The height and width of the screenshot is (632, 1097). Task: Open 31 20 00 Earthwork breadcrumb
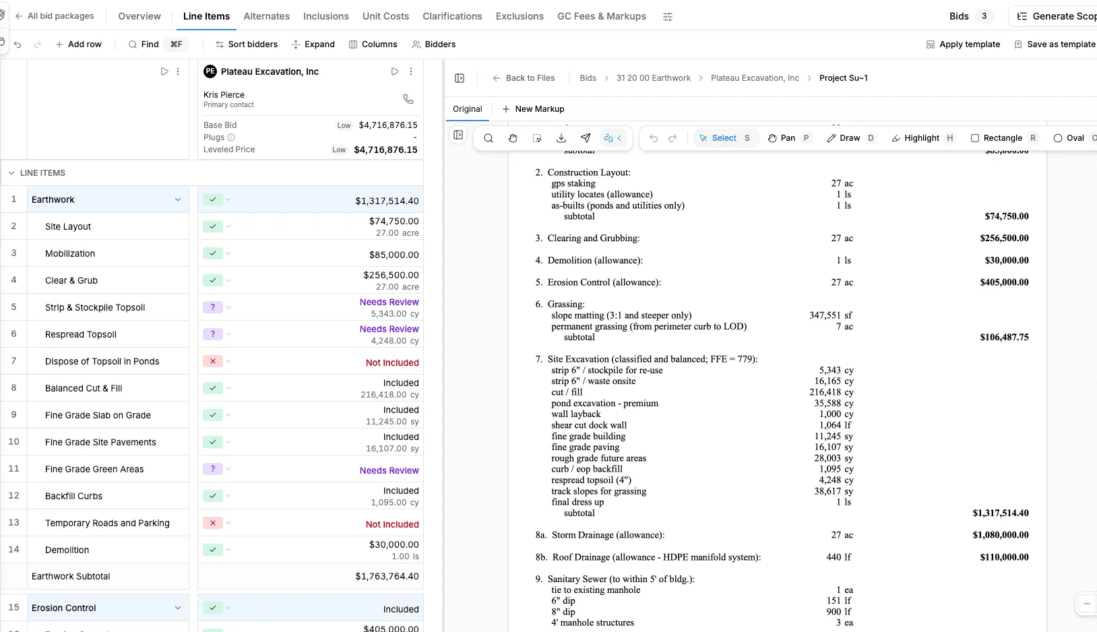[654, 78]
